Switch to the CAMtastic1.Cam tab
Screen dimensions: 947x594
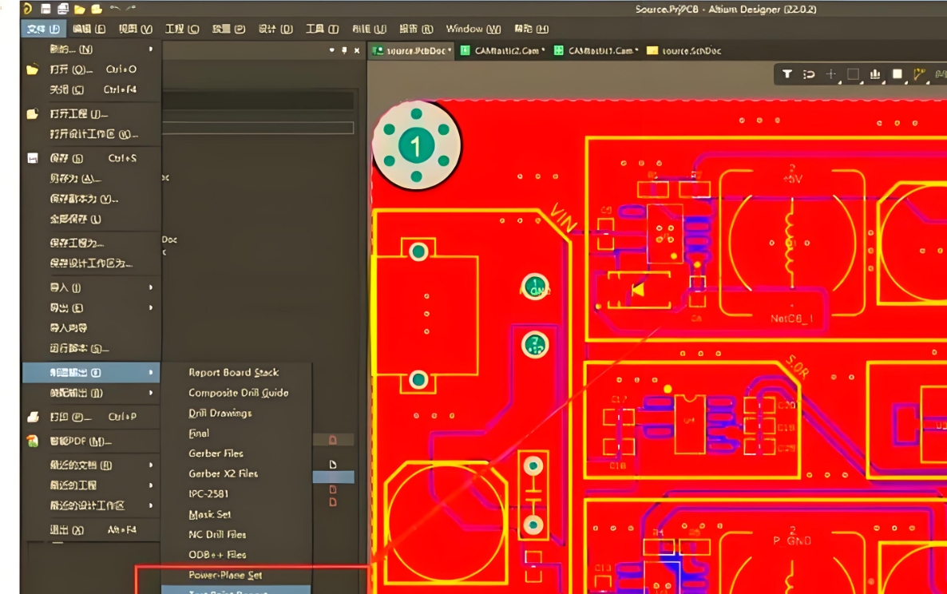click(x=596, y=51)
